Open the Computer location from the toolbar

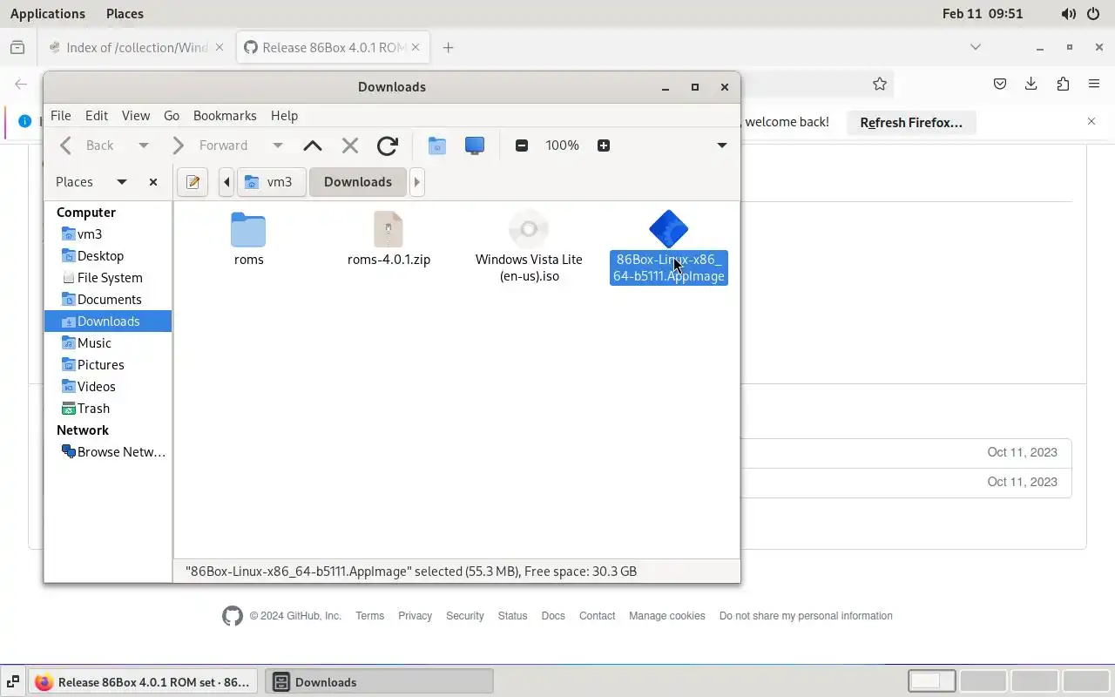(x=475, y=145)
